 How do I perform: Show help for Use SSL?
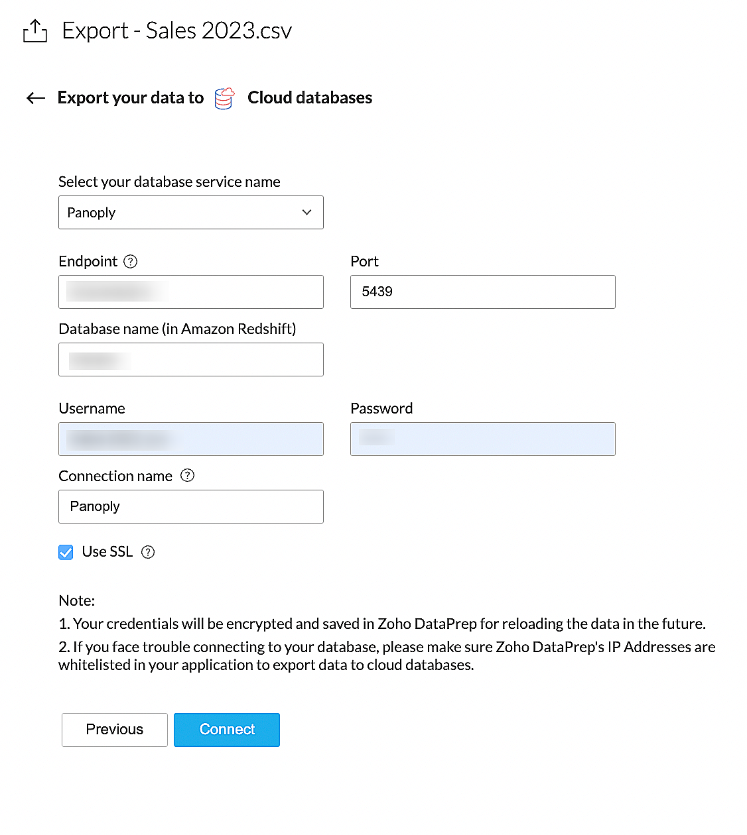pyautogui.click(x=149, y=552)
